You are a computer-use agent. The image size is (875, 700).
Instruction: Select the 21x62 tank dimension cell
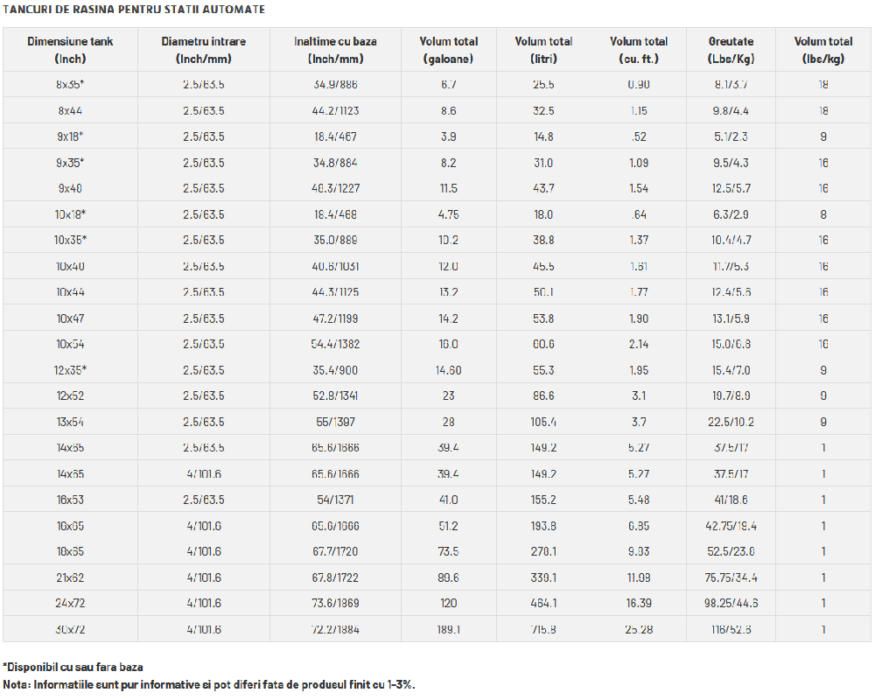point(70,577)
